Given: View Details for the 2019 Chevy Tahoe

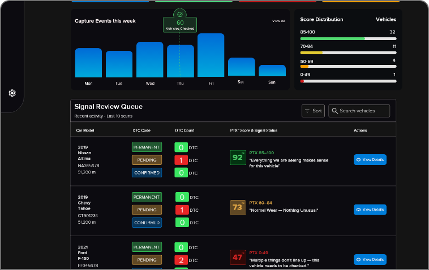Looking at the screenshot, I should click(x=370, y=210).
